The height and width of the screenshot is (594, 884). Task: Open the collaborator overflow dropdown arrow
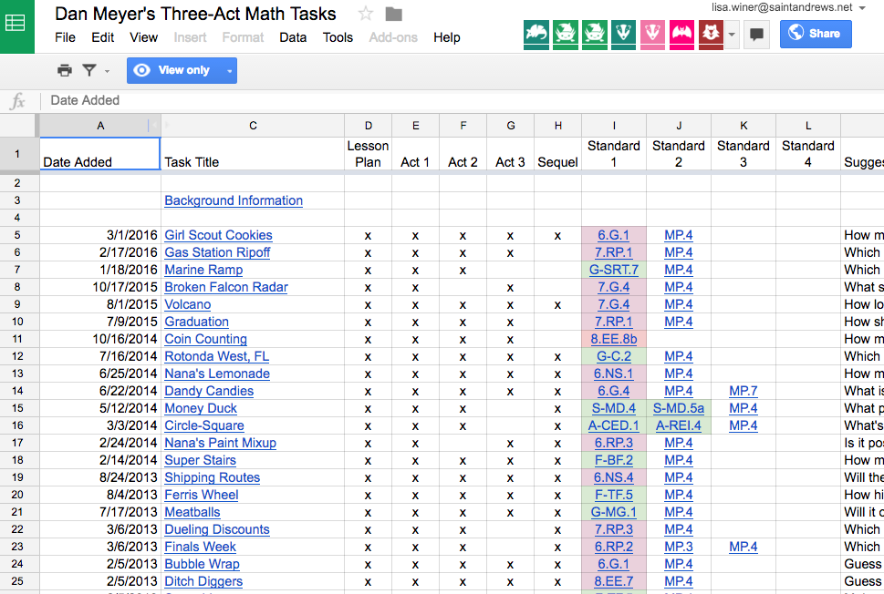pos(732,35)
